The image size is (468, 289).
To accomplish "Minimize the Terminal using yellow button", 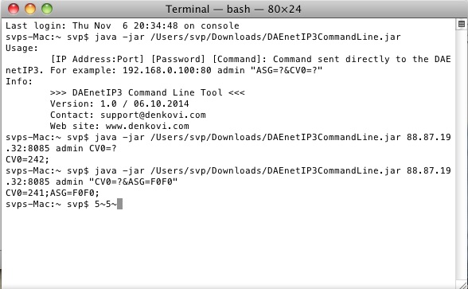I will (x=30, y=9).
